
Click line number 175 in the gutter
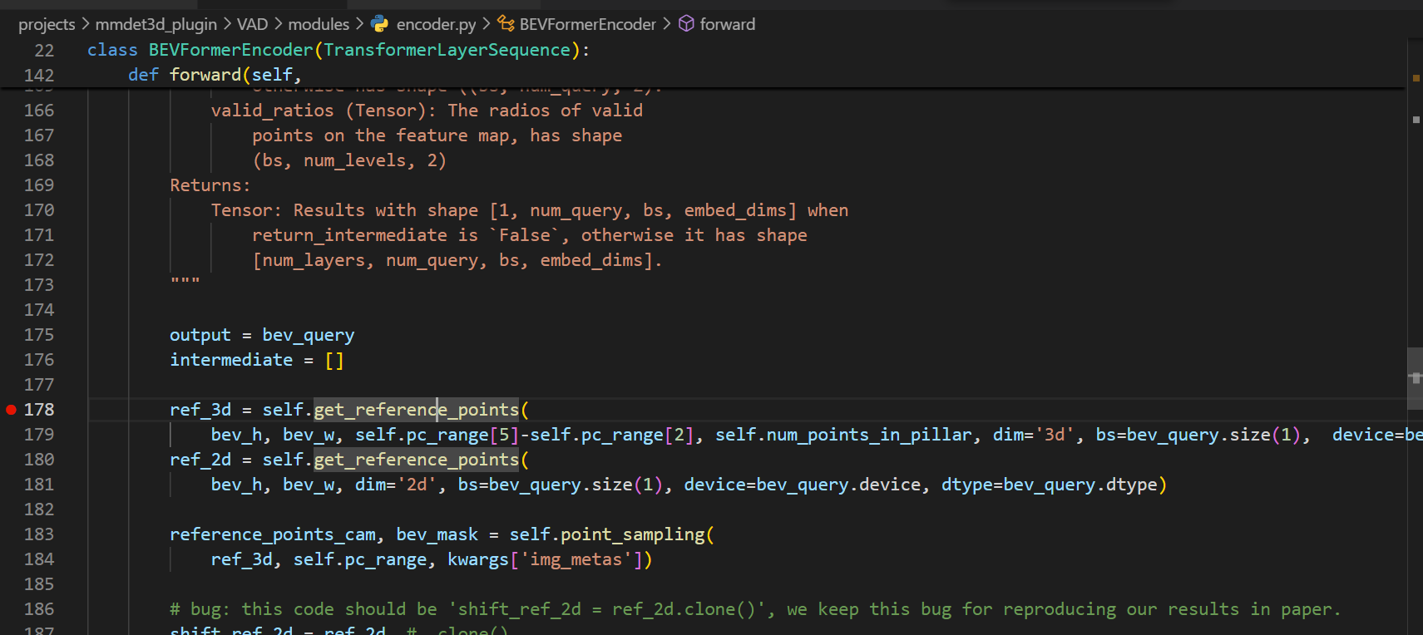click(39, 335)
